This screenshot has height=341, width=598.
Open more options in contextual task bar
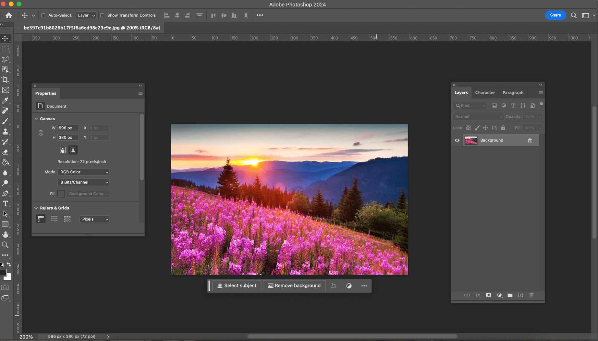(x=364, y=286)
